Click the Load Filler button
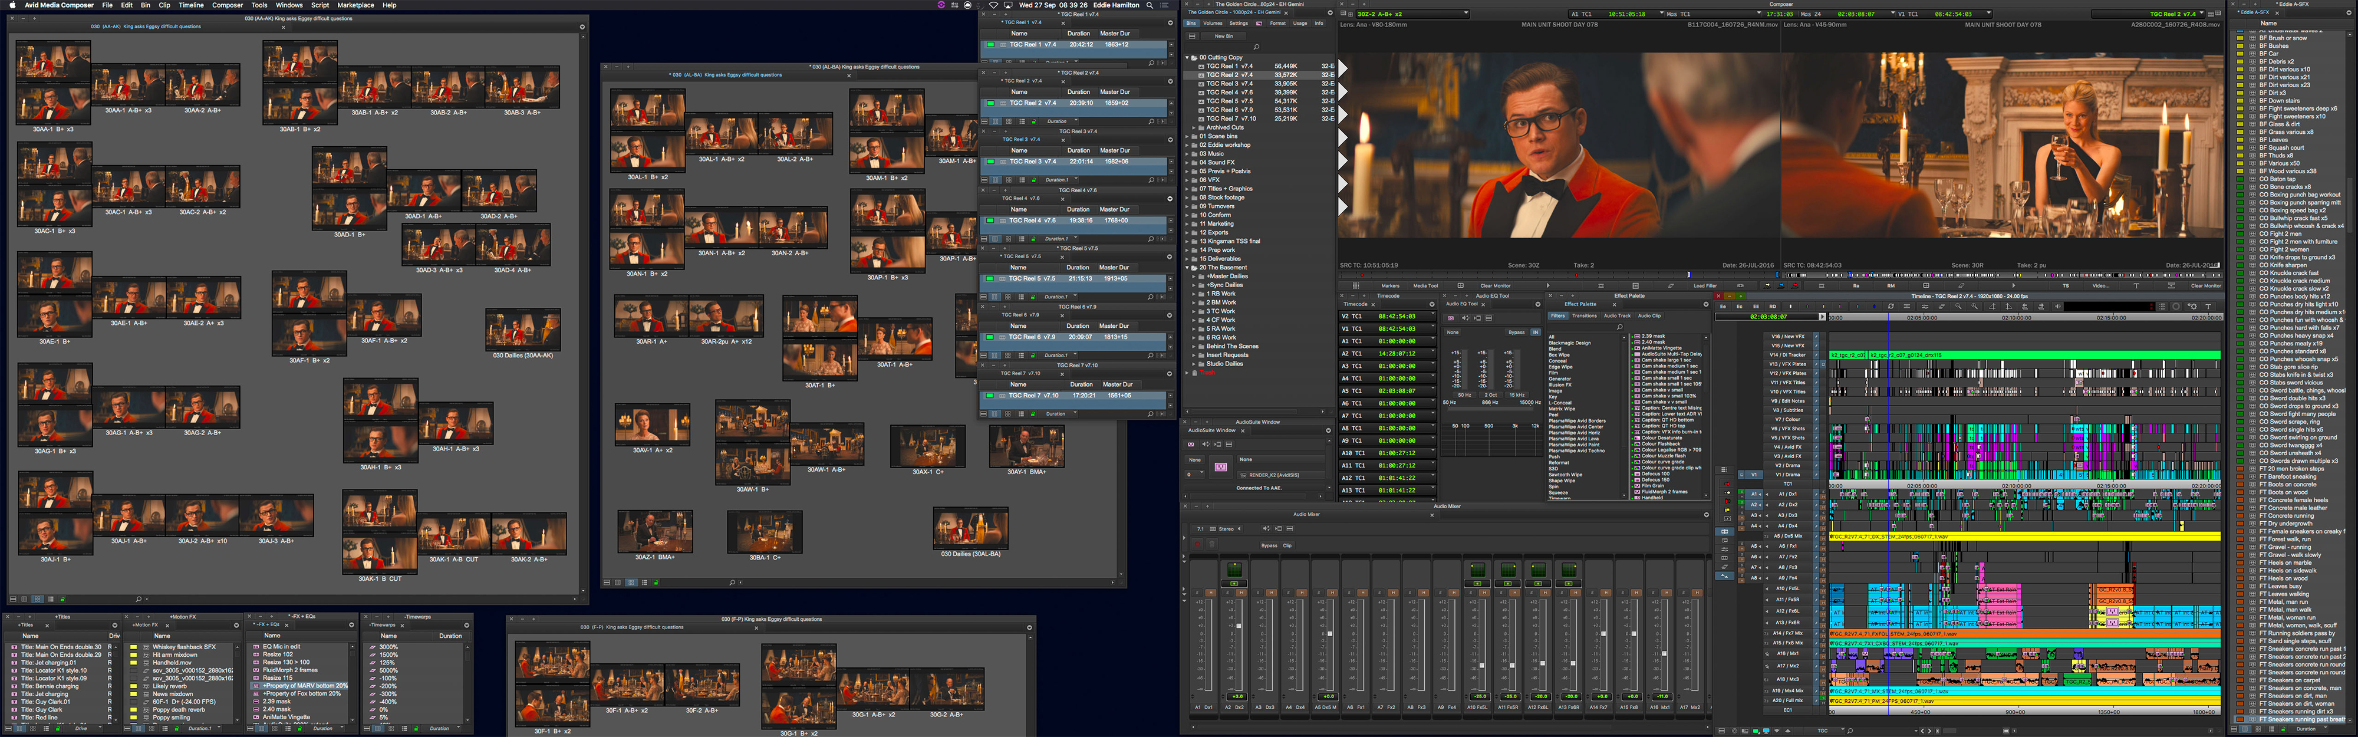The height and width of the screenshot is (737, 2358). pos(1705,285)
